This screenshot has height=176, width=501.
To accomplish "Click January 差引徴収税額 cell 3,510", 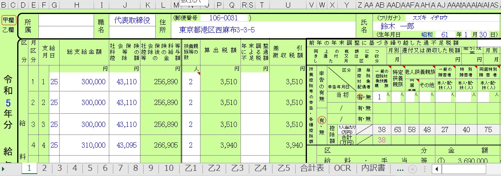I will tap(288, 82).
